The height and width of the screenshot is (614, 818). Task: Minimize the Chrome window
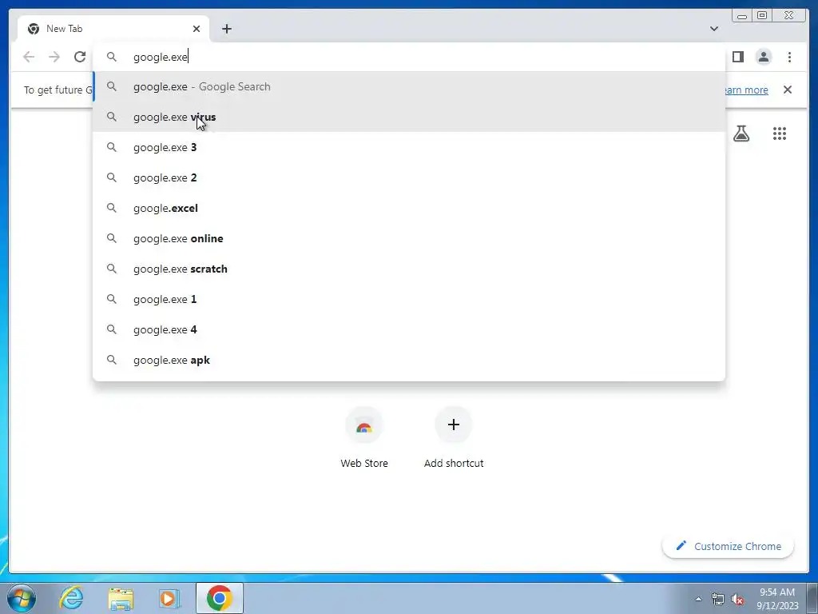click(742, 16)
